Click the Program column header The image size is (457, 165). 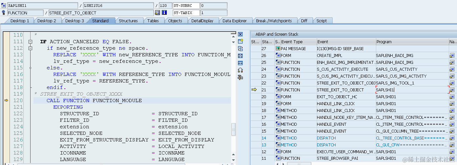(x=412, y=42)
